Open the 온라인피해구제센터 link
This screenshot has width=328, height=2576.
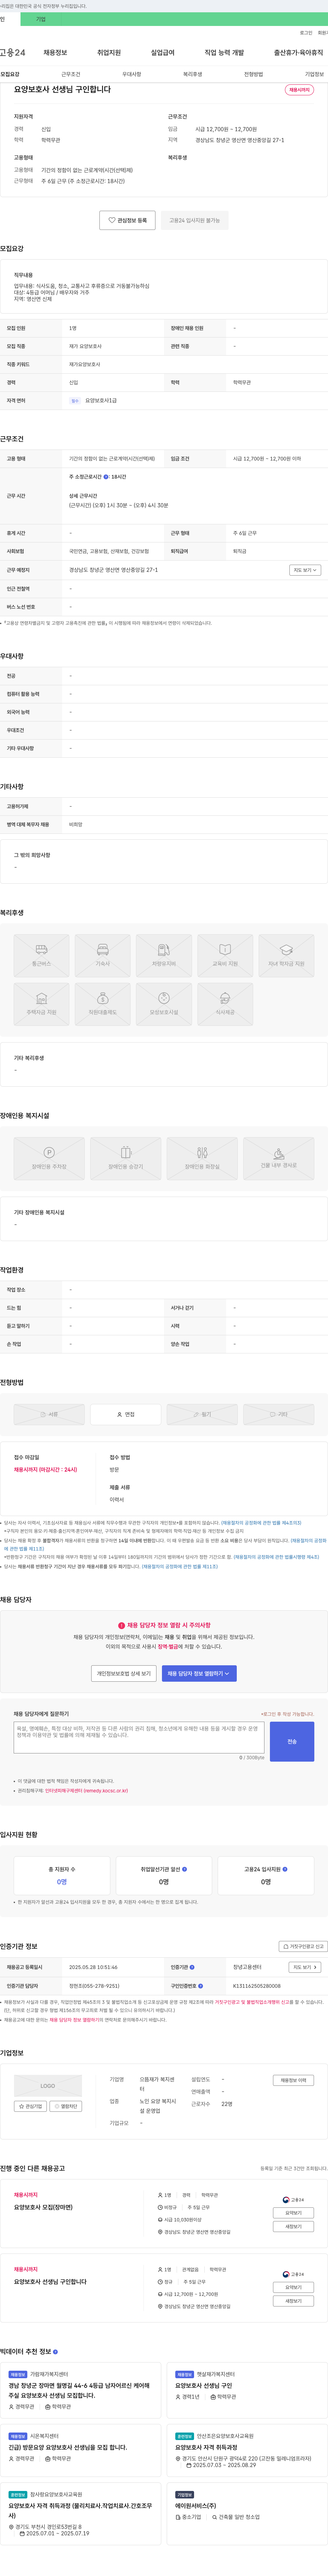pos(86,1791)
